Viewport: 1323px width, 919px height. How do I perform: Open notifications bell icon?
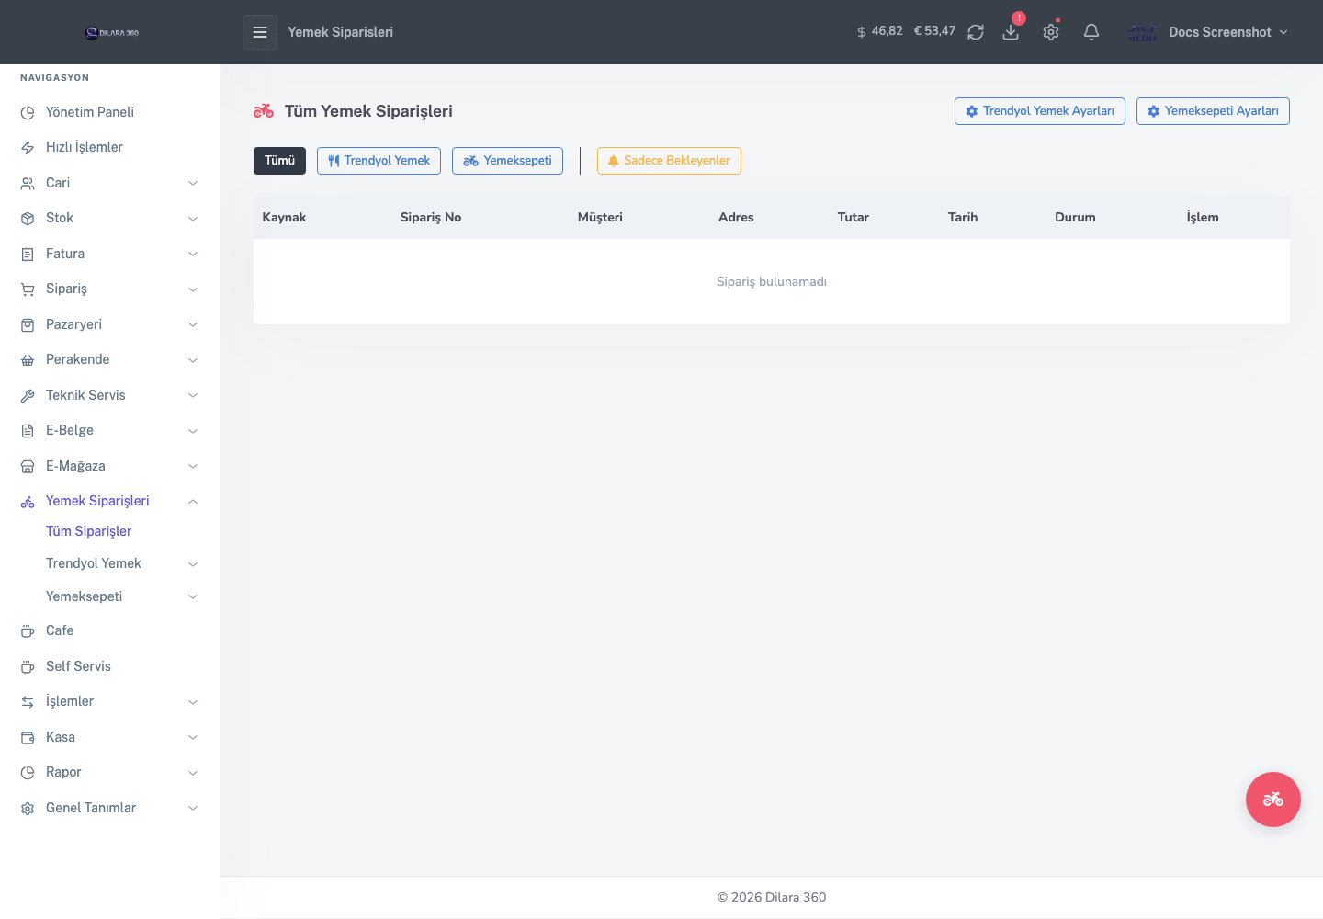[1091, 32]
